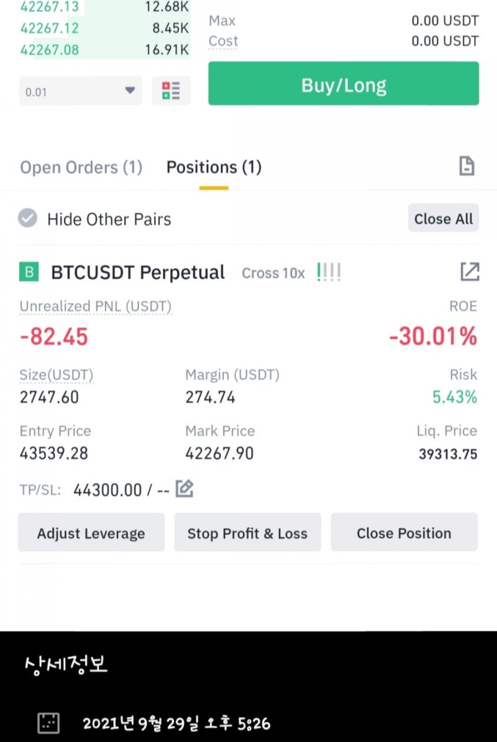The width and height of the screenshot is (497, 742).
Task: Tap Cross 10x margin mode label
Action: [x=273, y=273]
